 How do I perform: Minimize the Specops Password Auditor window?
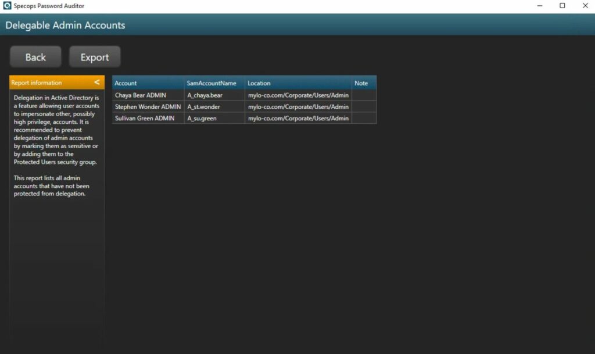[540, 6]
